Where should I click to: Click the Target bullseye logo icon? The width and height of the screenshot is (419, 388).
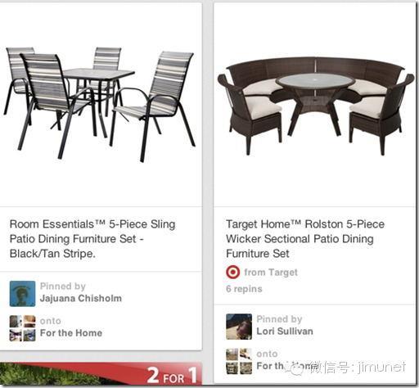[x=233, y=273]
